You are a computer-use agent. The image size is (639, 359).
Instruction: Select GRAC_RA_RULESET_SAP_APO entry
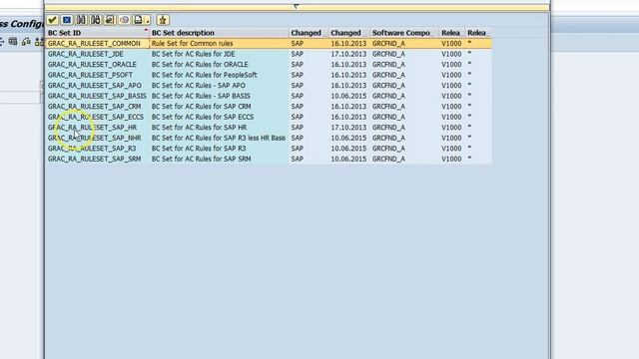[95, 86]
